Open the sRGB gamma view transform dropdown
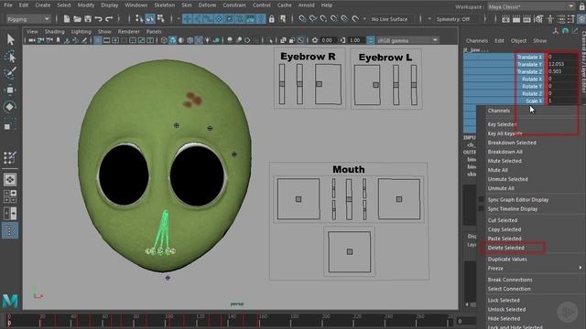The width and height of the screenshot is (586, 329). click(x=407, y=40)
